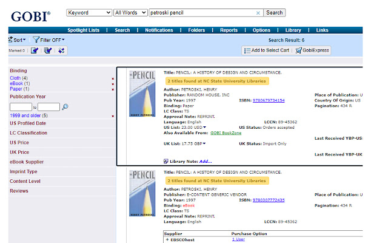The width and height of the screenshot is (388, 243).
Task: Expand the EBSCOhost supplier row
Action: pos(167,239)
